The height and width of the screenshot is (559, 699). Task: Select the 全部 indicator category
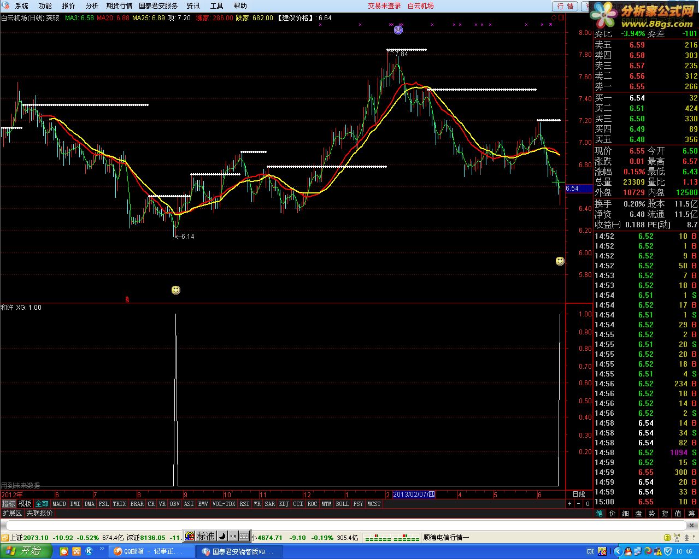click(x=42, y=504)
